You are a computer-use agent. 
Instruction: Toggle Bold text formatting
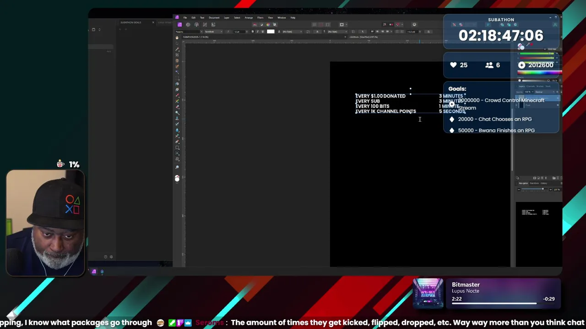pos(253,32)
